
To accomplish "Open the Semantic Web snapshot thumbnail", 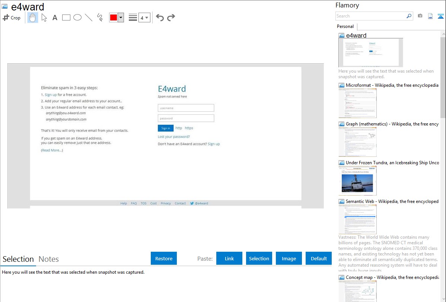I will pos(357,219).
